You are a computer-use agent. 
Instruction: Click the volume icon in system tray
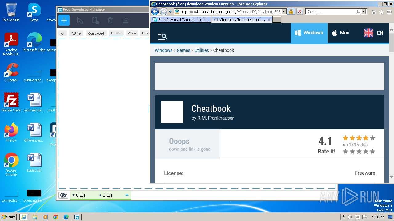click(x=350, y=217)
